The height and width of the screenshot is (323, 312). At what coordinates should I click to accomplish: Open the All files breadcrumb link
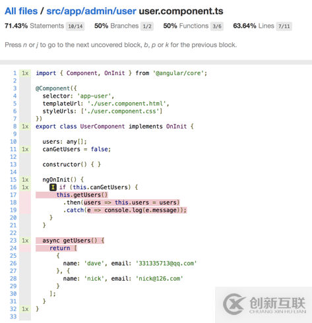click(x=21, y=11)
